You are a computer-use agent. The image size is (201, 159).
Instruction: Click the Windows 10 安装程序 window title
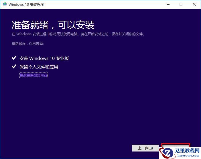point(26,5)
